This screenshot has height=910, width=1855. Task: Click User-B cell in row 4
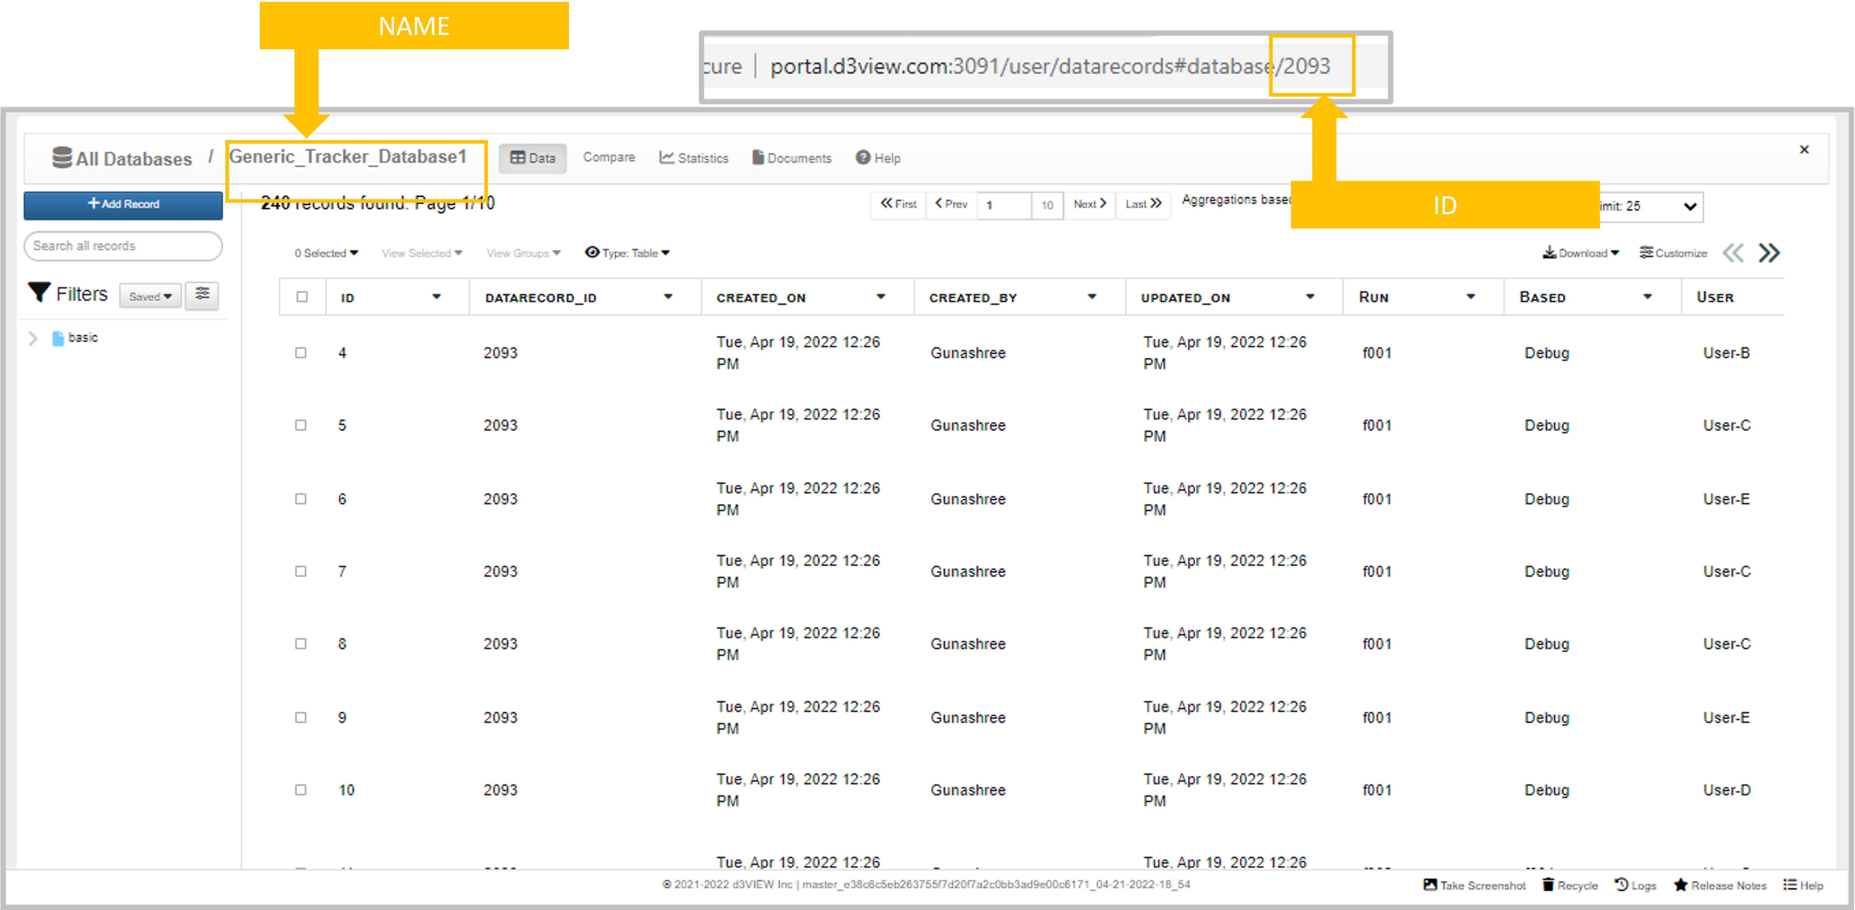[x=1726, y=353]
